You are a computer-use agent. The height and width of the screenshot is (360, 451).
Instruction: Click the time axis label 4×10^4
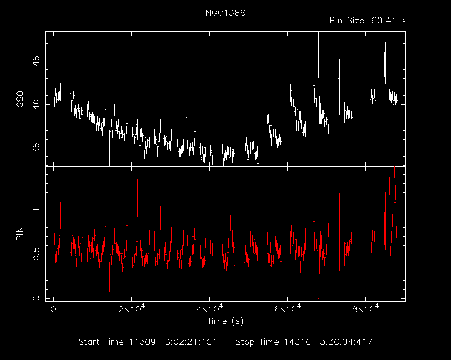(x=210, y=309)
